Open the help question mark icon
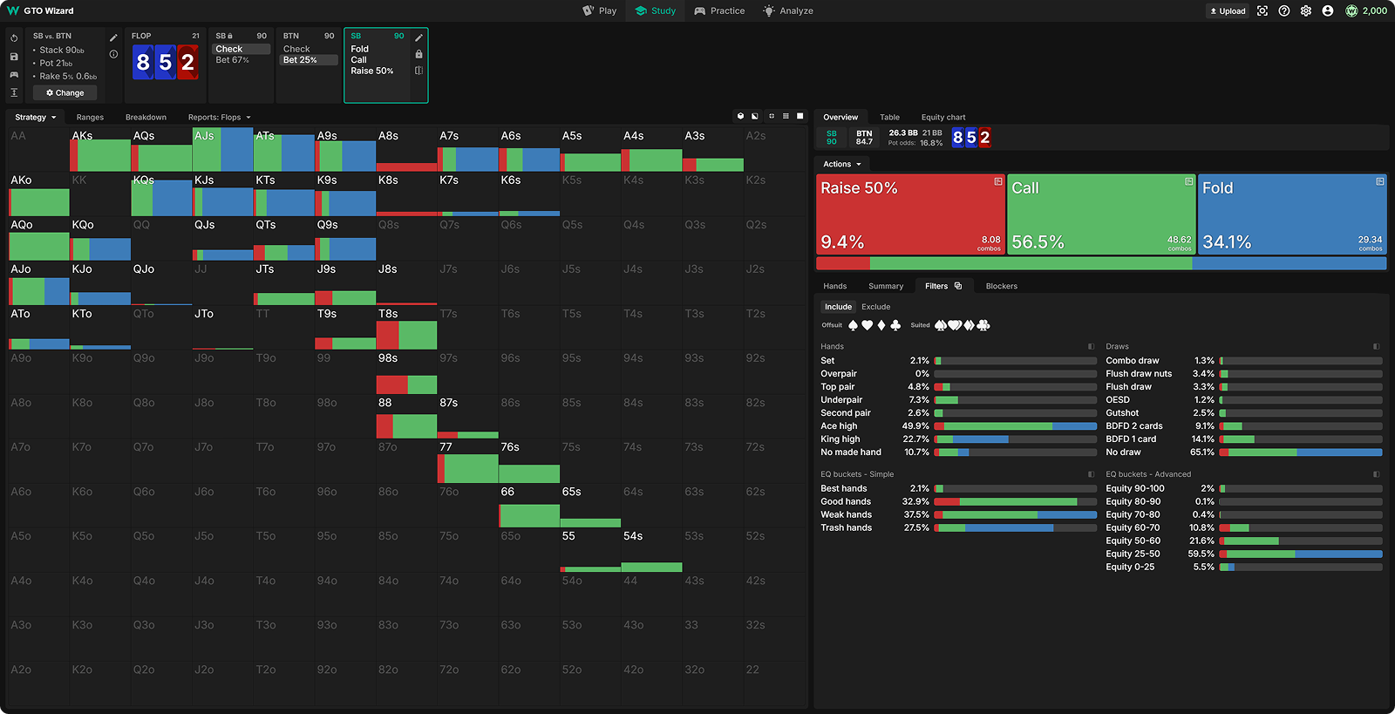The height and width of the screenshot is (714, 1395). point(1284,11)
